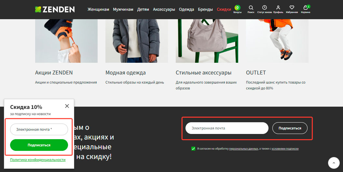The width and height of the screenshot is (343, 172).
Task: Click the back-to-top arrow button
Action: [x=334, y=163]
